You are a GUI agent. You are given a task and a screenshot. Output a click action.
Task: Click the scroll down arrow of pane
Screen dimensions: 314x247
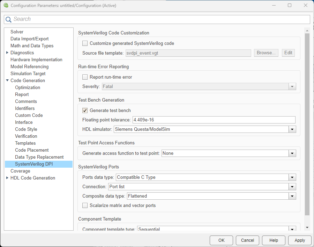307,227
